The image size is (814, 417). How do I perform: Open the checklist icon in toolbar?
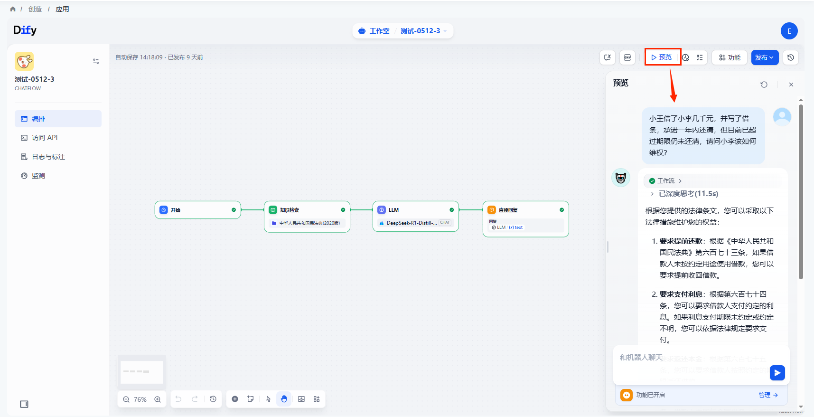tap(700, 57)
